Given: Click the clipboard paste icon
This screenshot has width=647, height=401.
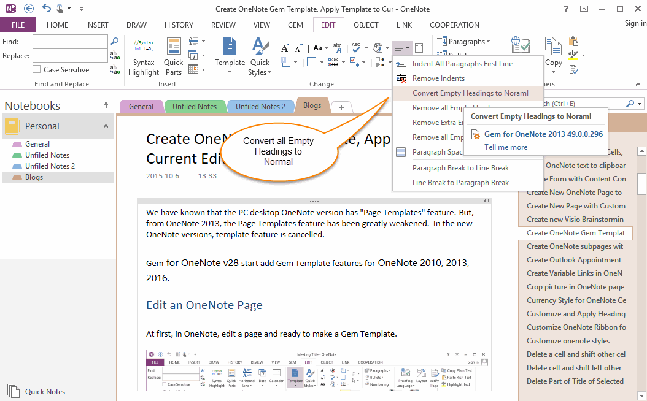Looking at the screenshot, I should (573, 41).
